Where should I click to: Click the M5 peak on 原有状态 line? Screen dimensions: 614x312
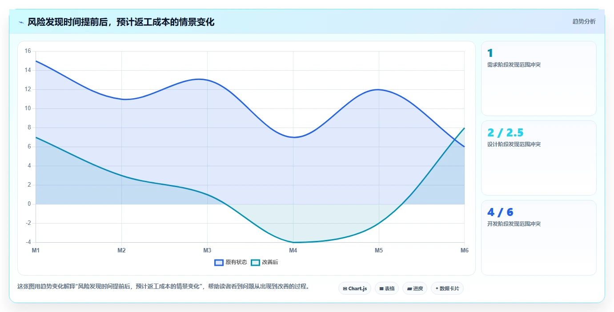click(379, 89)
